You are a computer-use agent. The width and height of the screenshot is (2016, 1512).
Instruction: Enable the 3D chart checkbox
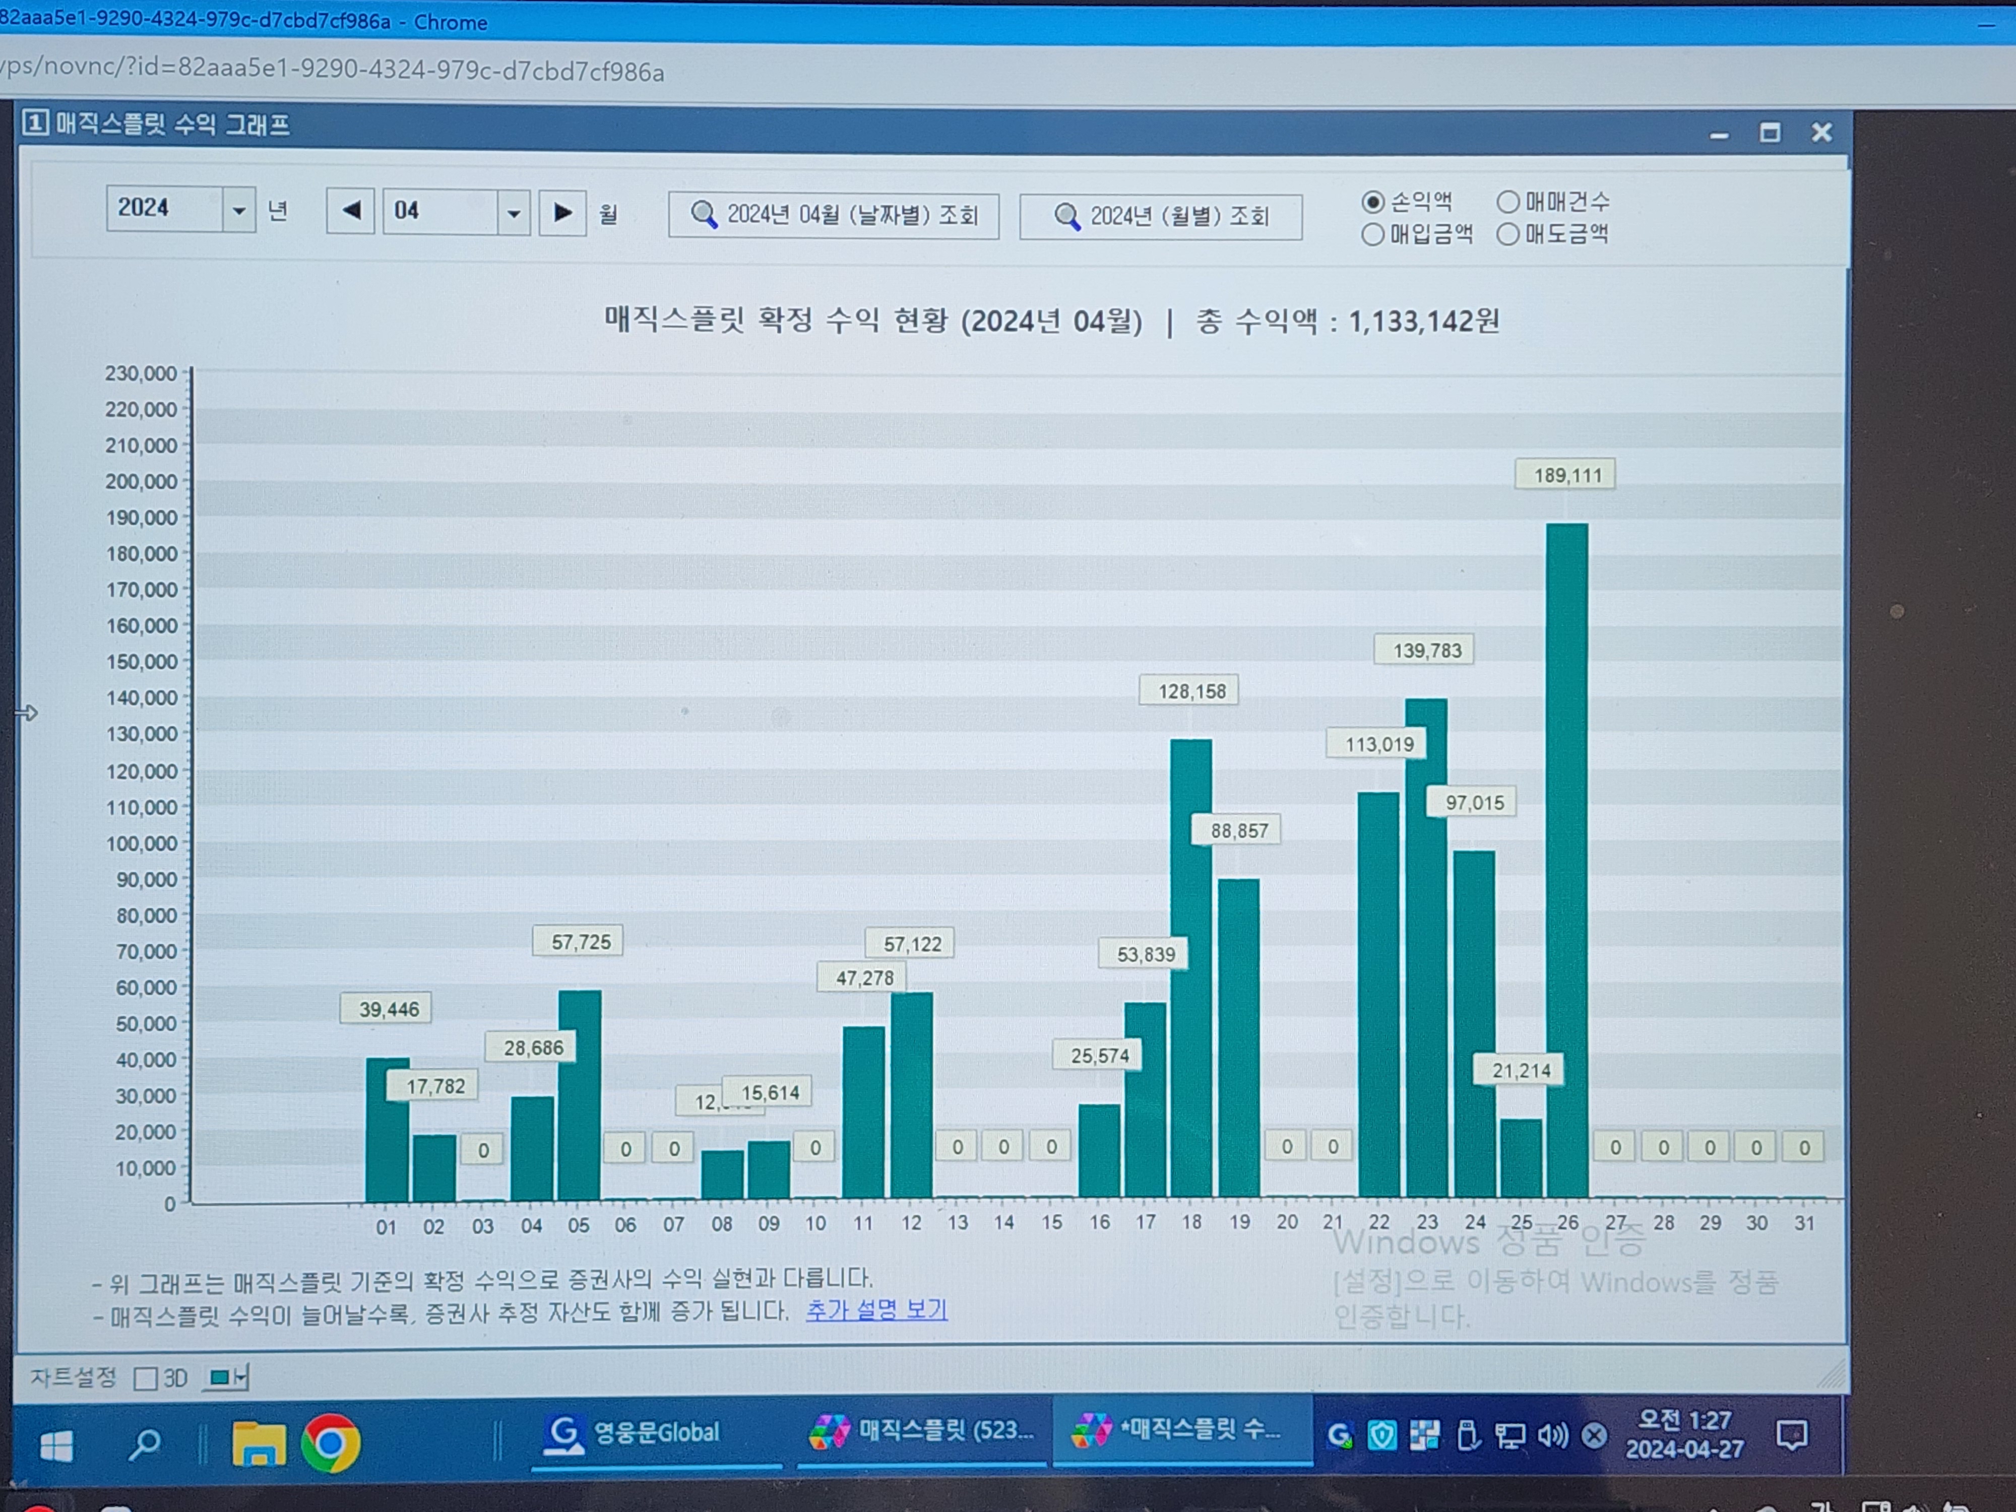point(146,1378)
